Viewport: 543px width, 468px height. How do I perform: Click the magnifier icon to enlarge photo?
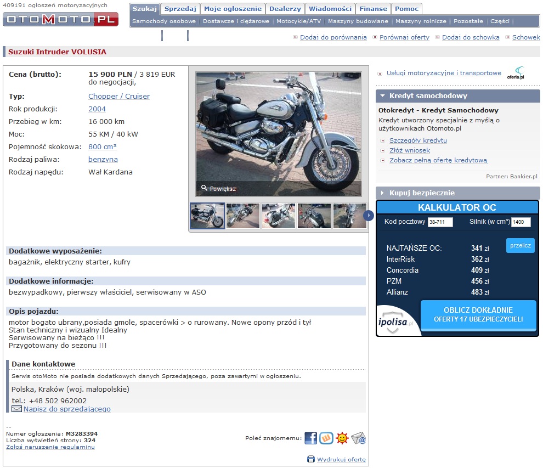[x=205, y=188]
